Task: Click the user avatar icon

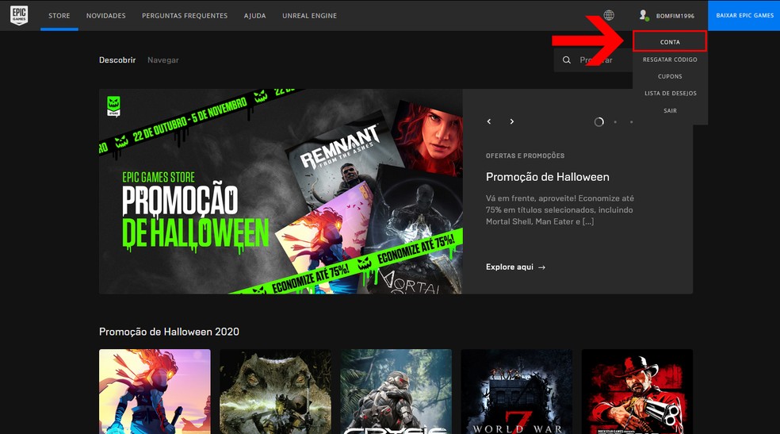Action: tap(644, 15)
